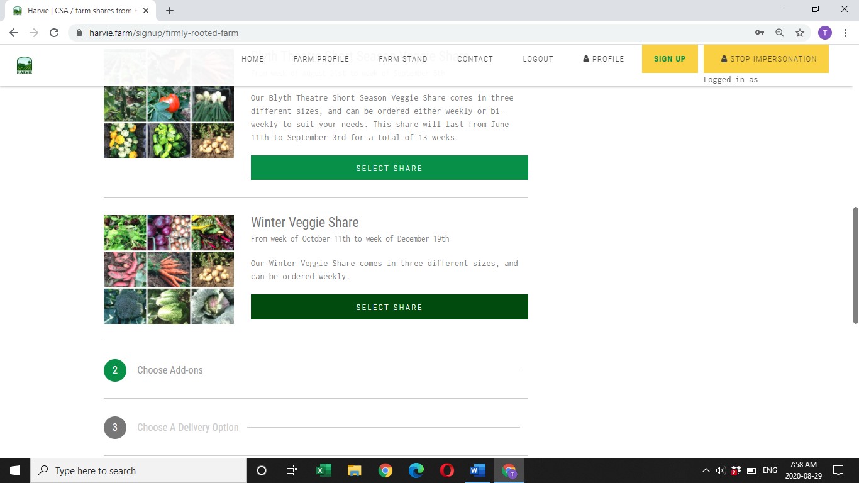Click the page vertical scrollbar thumb
The image size is (859, 483).
click(x=855, y=265)
